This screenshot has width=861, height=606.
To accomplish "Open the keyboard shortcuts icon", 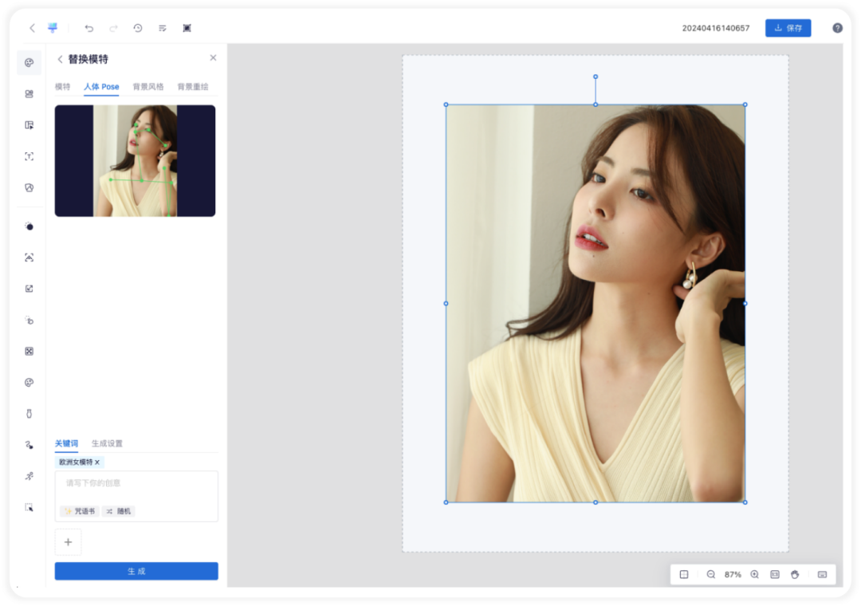I will (x=822, y=574).
